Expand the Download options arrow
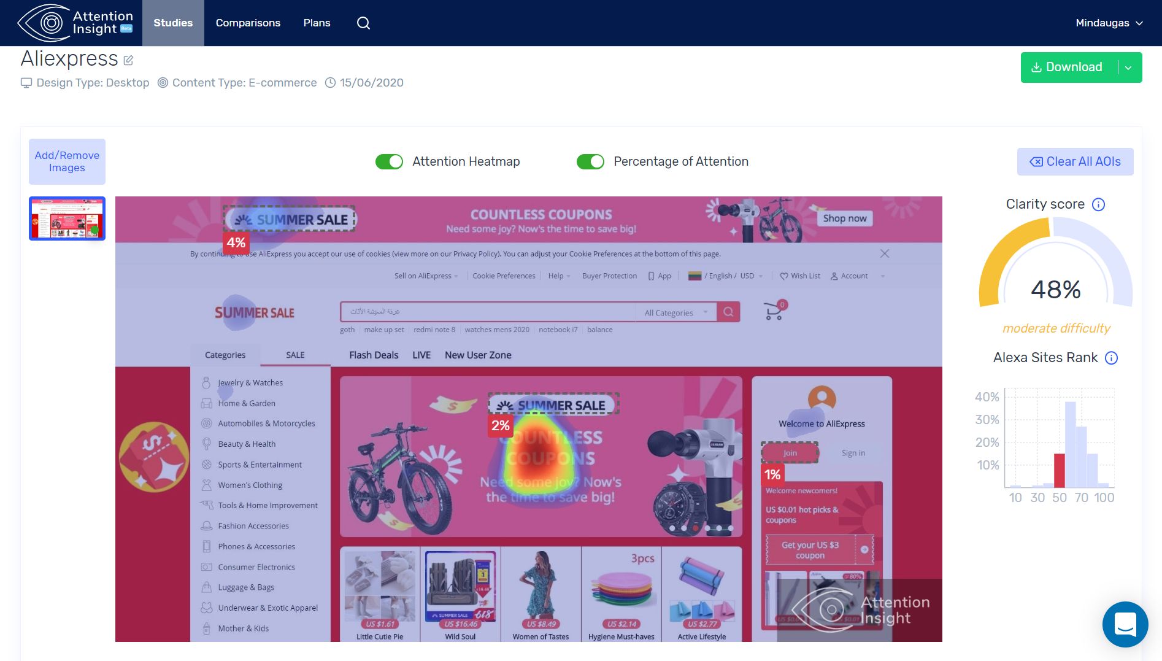The height and width of the screenshot is (661, 1162). (x=1128, y=68)
